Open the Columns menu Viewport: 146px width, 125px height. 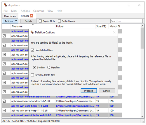tap(39, 11)
